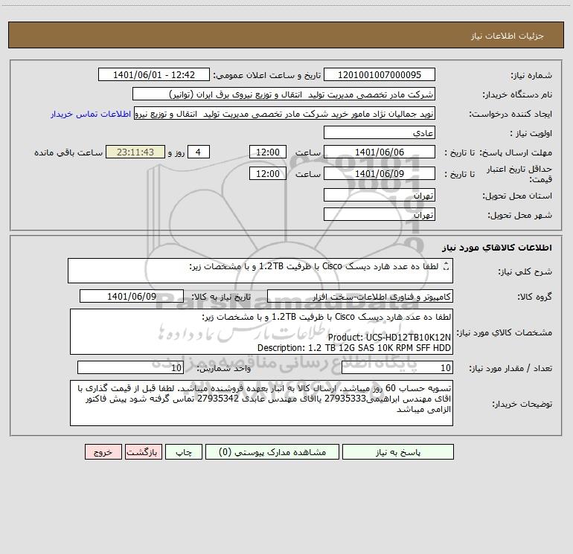
Task: Click the چاپ print button
Action: (184, 451)
